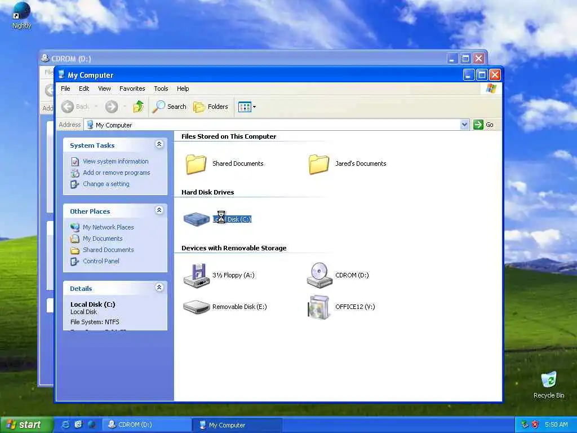Open My Documents link
This screenshot has width=577, height=433.
click(103, 238)
